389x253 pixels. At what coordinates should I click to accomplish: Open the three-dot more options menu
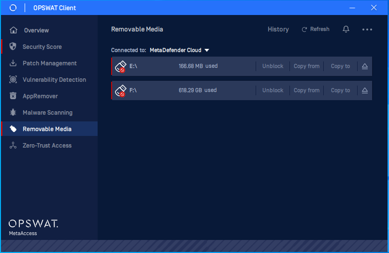point(367,30)
